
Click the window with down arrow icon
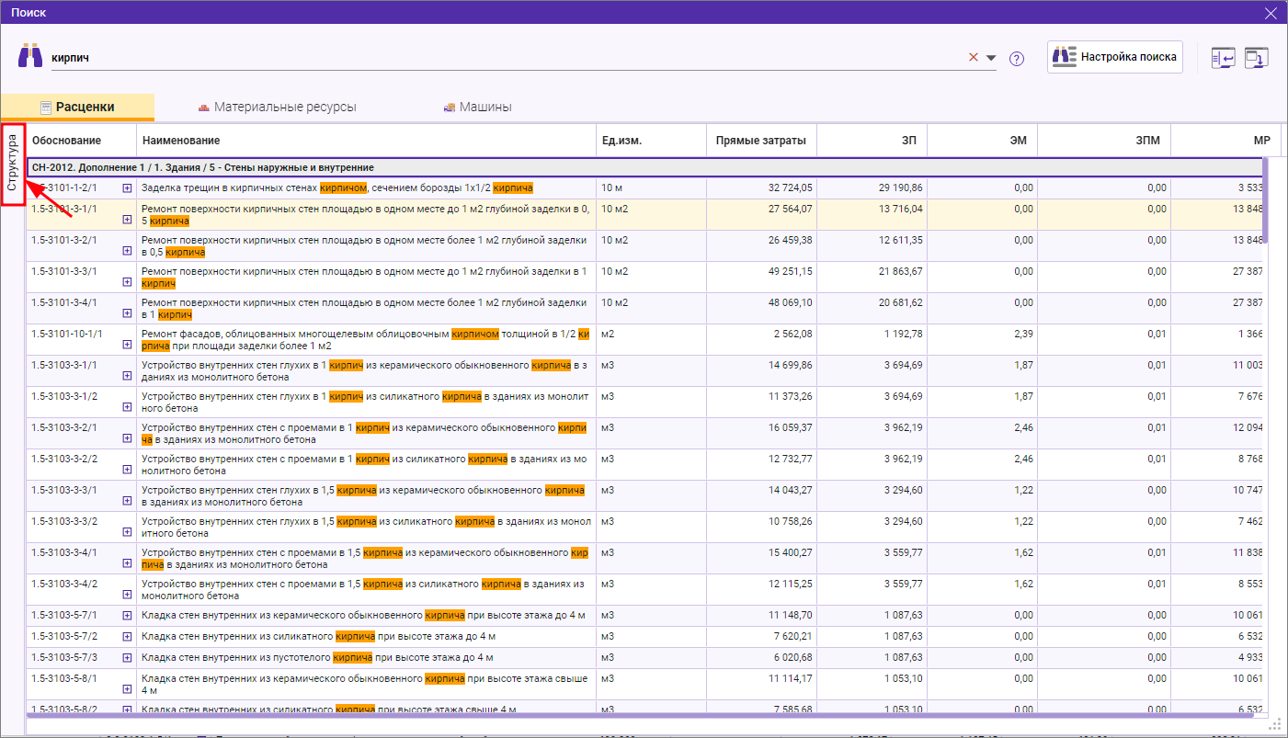tap(1256, 58)
